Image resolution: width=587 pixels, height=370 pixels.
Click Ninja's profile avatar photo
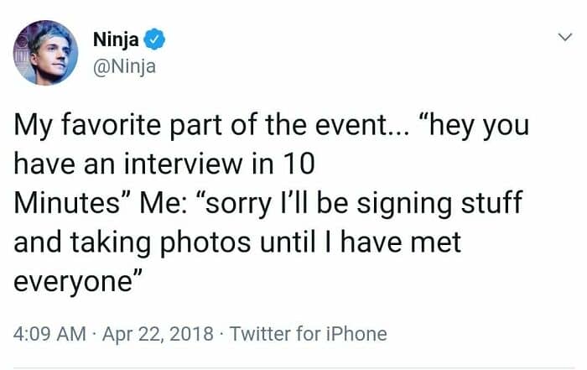(45, 53)
